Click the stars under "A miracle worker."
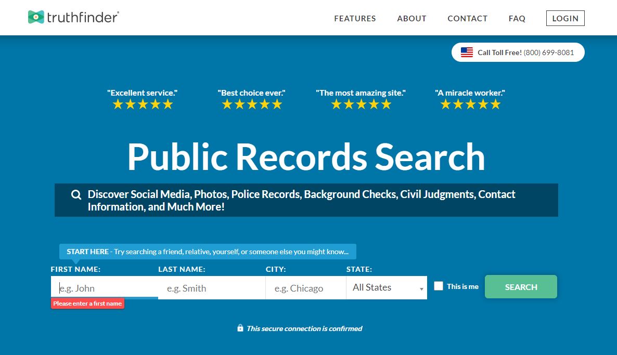This screenshot has width=617, height=355. (470, 104)
